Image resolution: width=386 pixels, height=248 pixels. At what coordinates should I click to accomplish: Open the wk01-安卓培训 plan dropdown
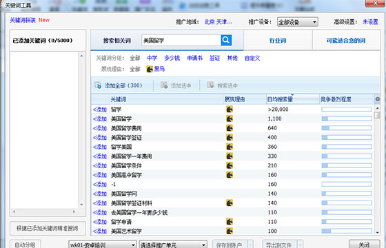tap(103, 245)
